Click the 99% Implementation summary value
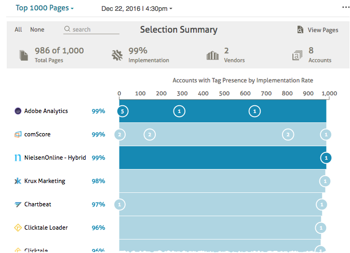 138,51
